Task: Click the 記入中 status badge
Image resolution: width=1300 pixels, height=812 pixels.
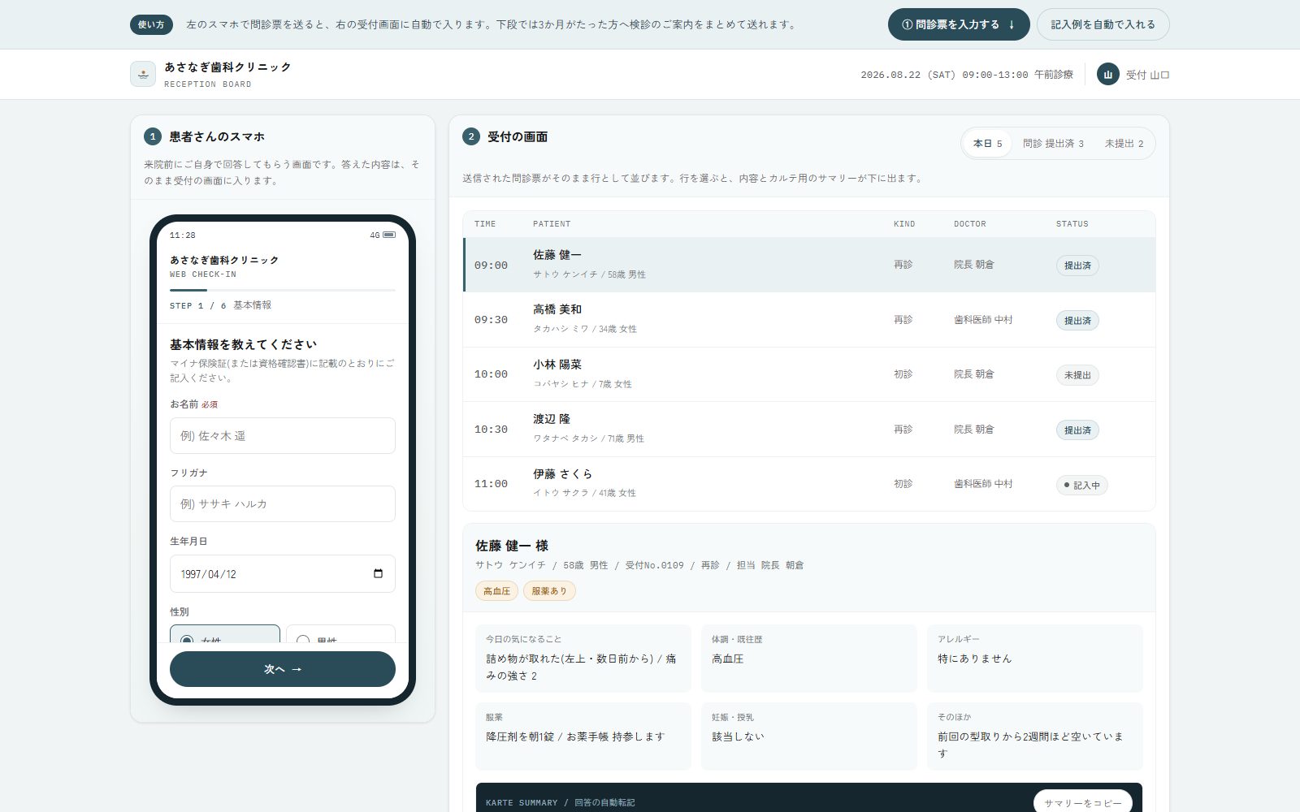Action: 1081,486
